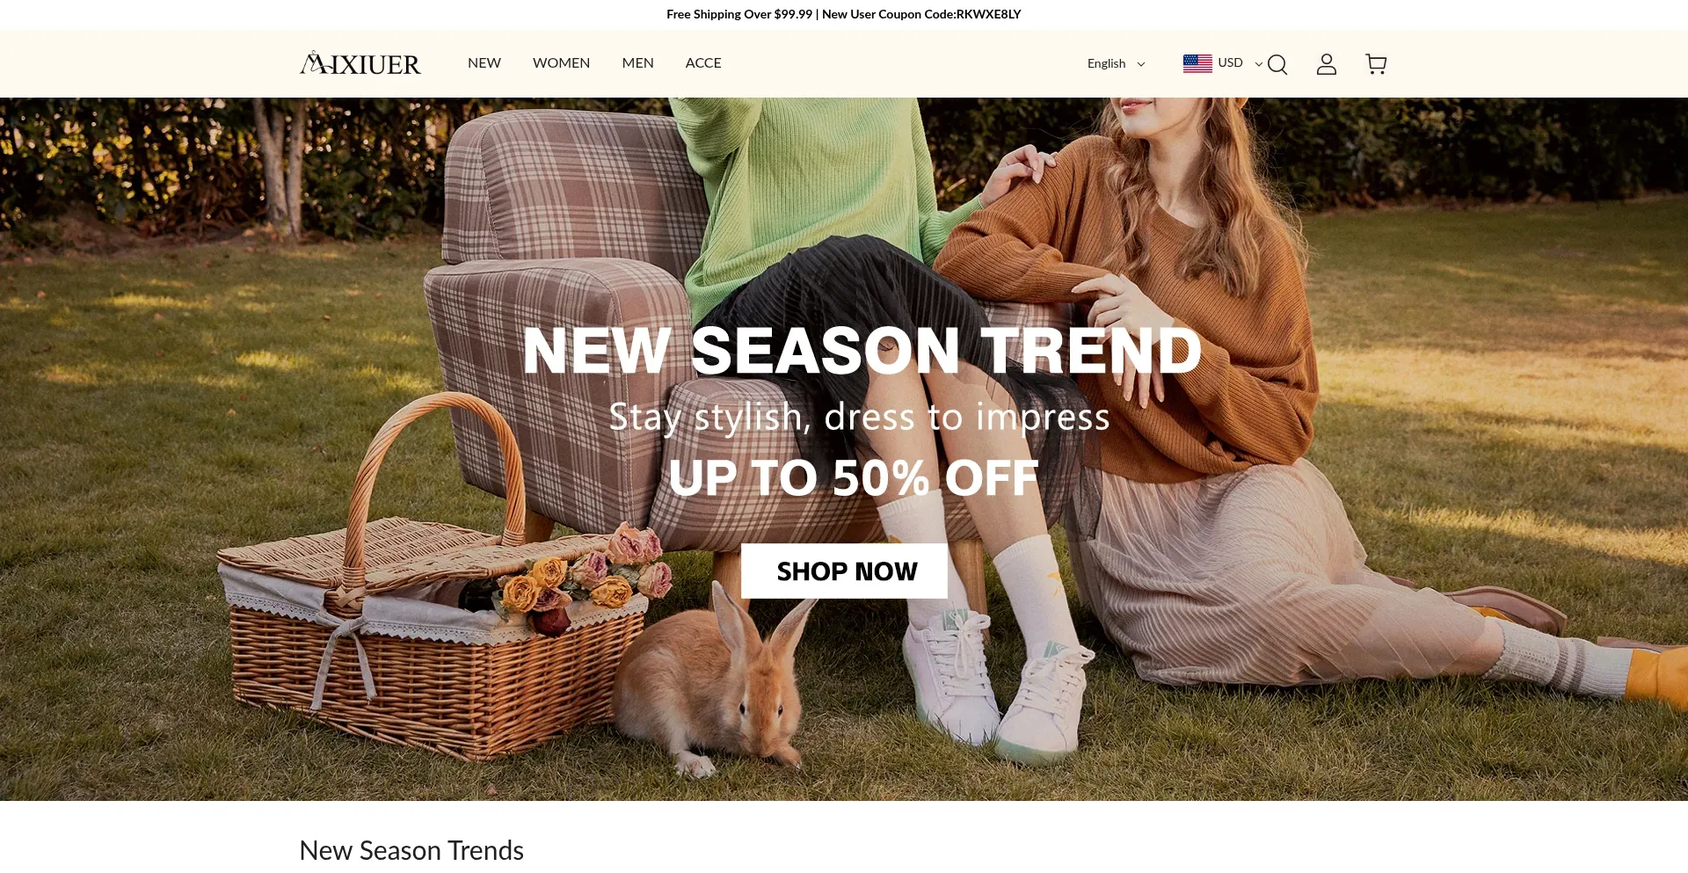Open the user account icon
This screenshot has height=873, width=1688.
pos(1327,64)
